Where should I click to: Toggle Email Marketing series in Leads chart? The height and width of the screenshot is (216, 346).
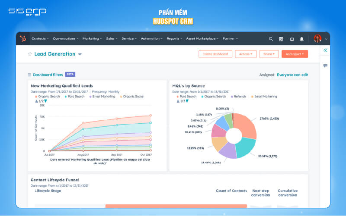coord(102,96)
